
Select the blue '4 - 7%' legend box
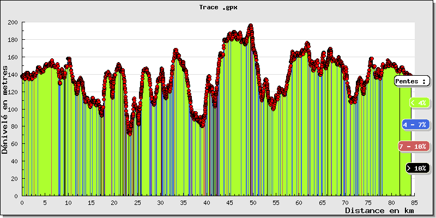tap(415, 124)
